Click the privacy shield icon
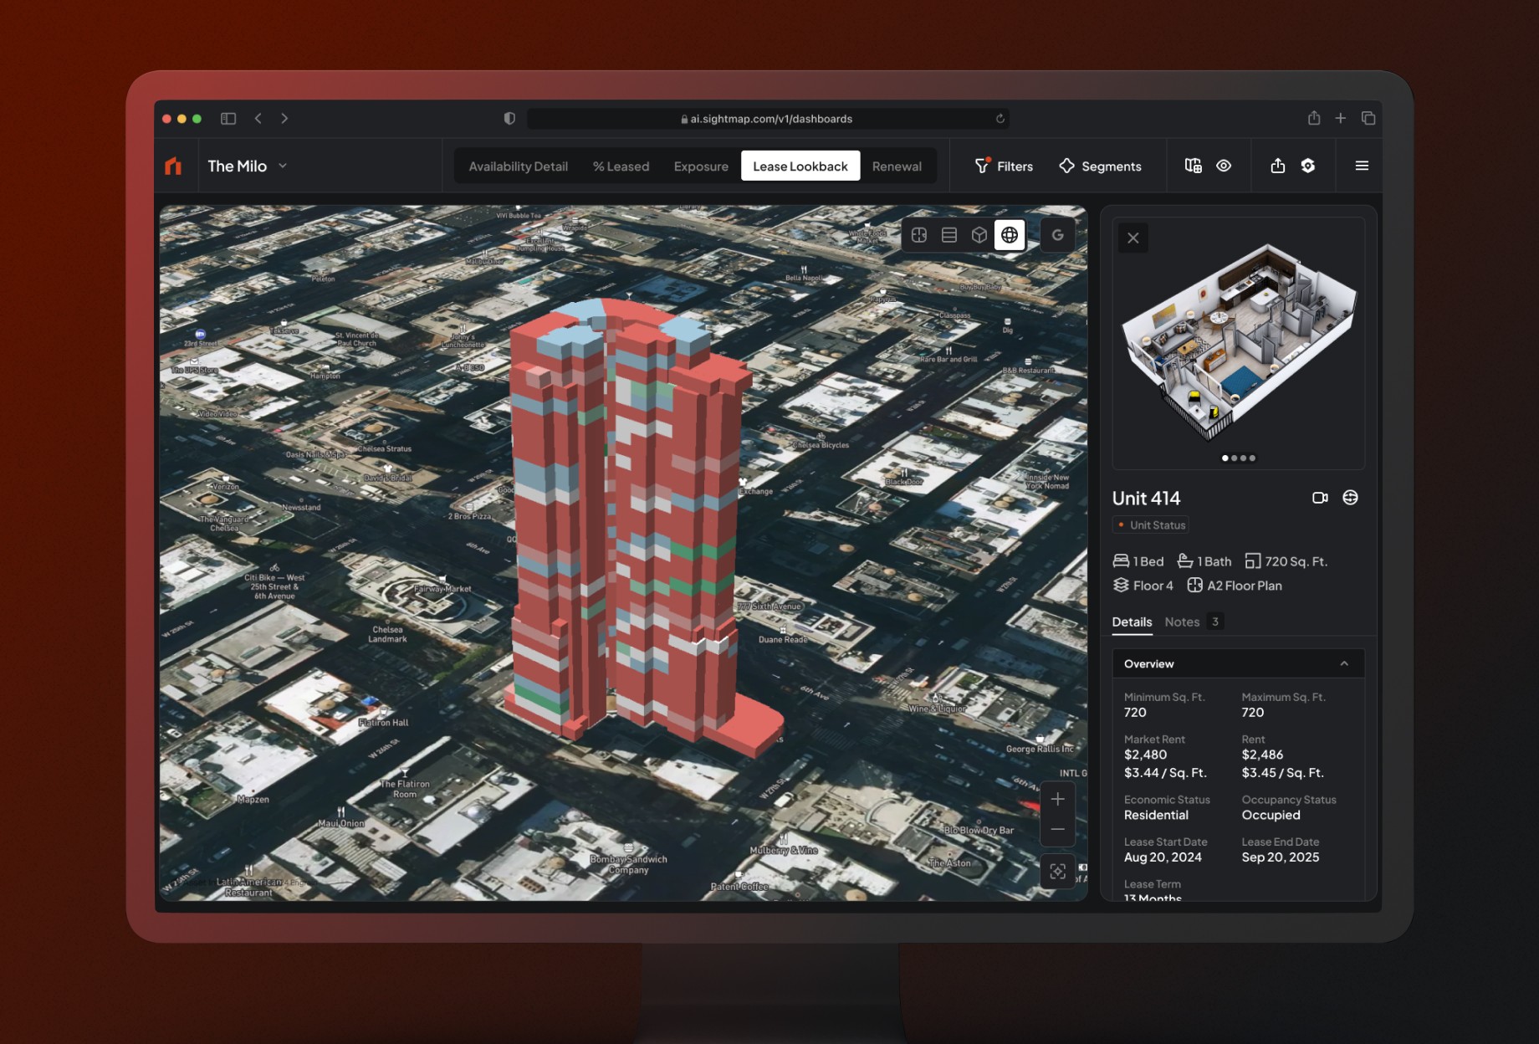This screenshot has width=1539, height=1044. pyautogui.click(x=509, y=119)
